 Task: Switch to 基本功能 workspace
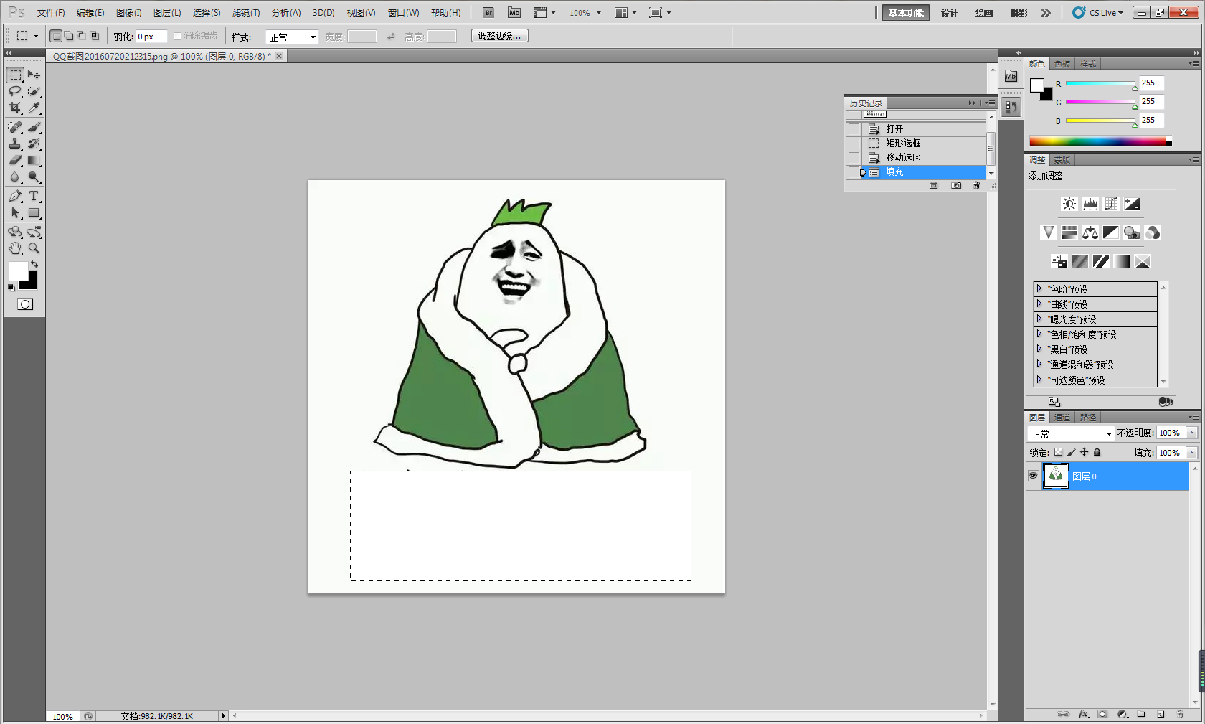906,13
